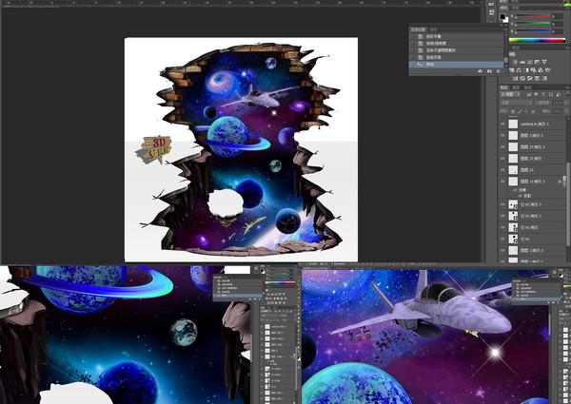Screen dimensions: 571x404
Task: Toggle layer filtering on or off
Action: coord(568,94)
